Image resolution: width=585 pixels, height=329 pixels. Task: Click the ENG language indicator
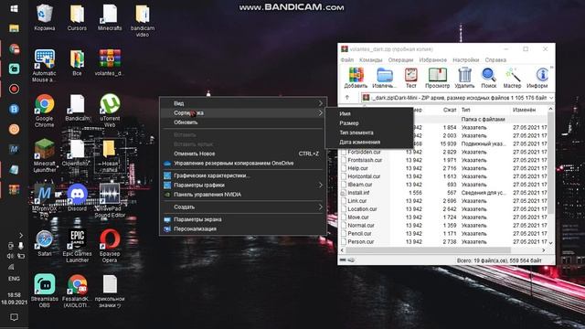15,279
